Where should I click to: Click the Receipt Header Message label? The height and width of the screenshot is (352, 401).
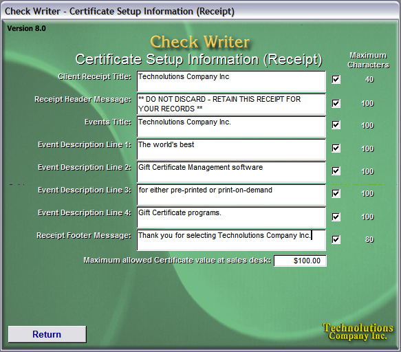click(x=83, y=99)
